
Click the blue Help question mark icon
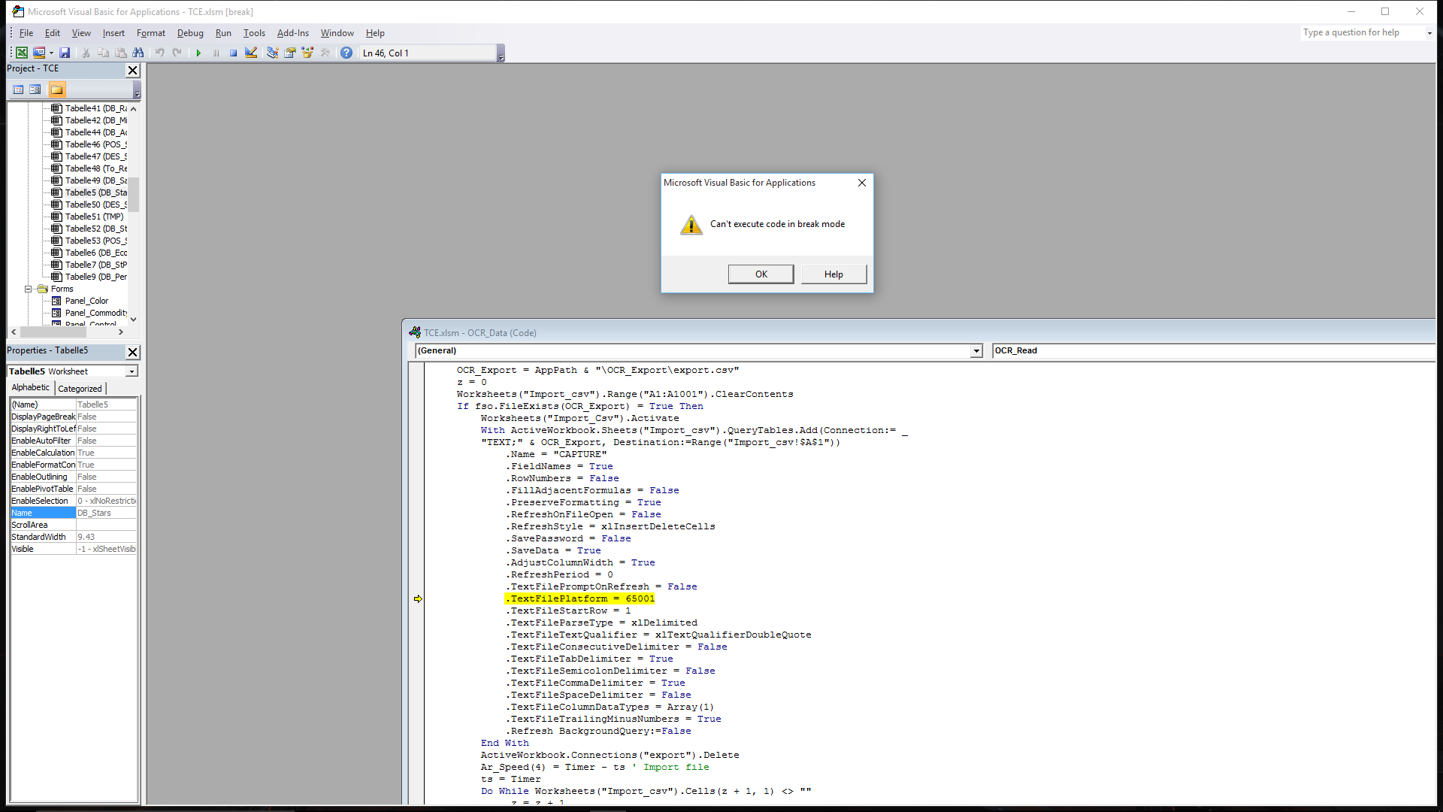[x=346, y=53]
